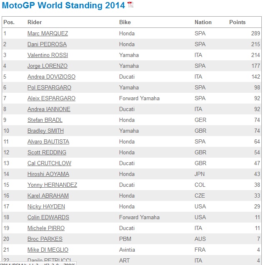Click Yonny HERNANDEZ rider link
The image size is (263, 265).
point(53,185)
